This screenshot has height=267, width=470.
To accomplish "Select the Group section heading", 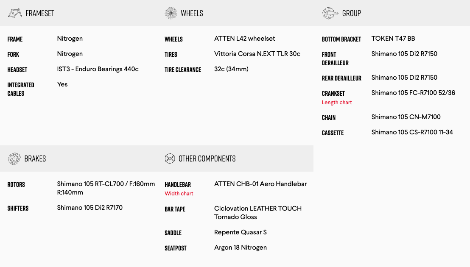I will [x=352, y=13].
